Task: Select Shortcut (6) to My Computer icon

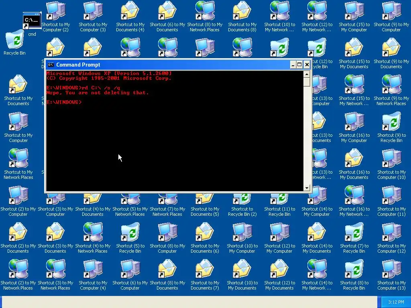Action: click(130, 269)
